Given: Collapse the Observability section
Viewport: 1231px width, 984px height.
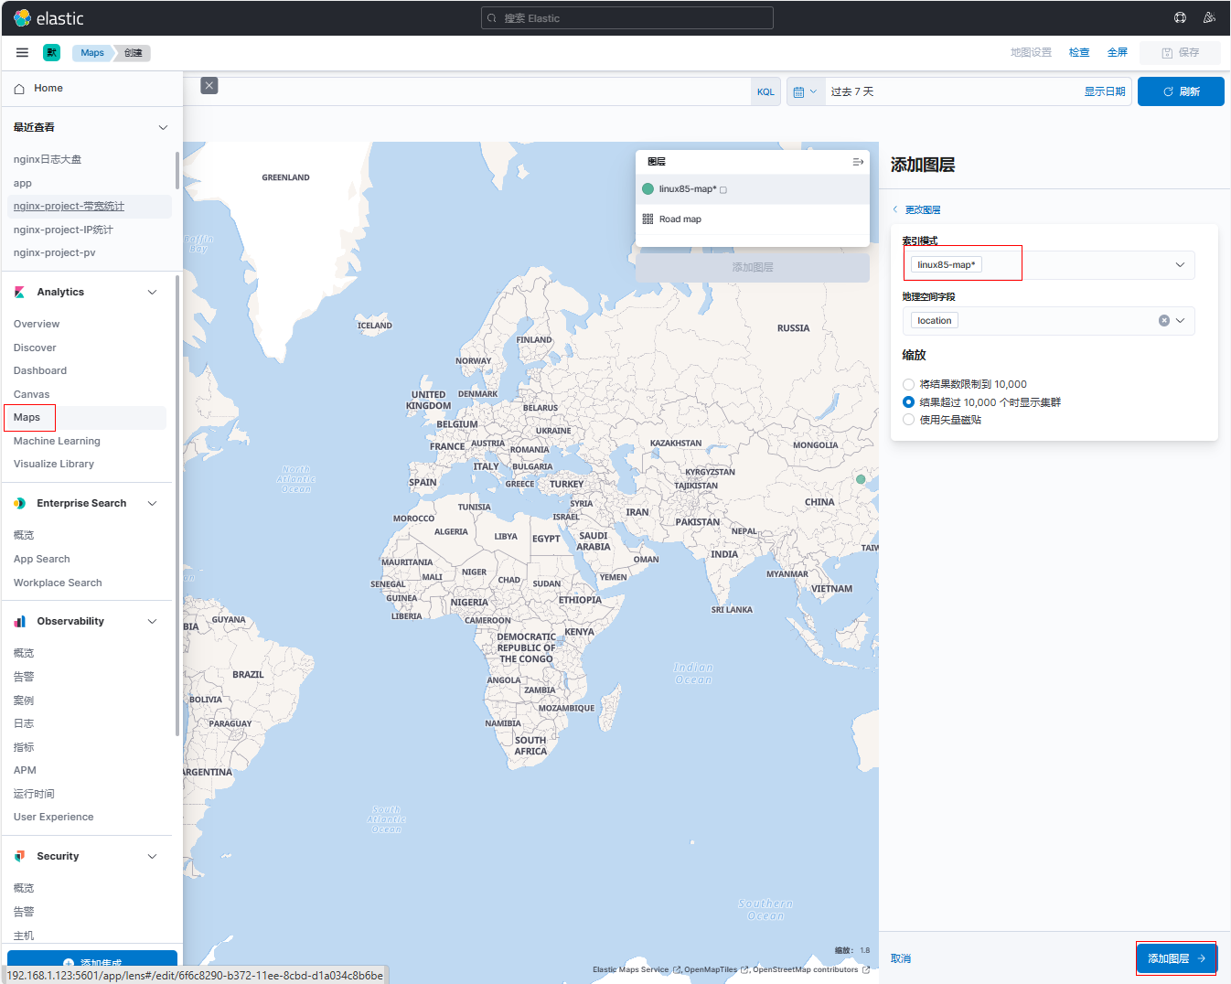Looking at the screenshot, I should click(x=152, y=622).
